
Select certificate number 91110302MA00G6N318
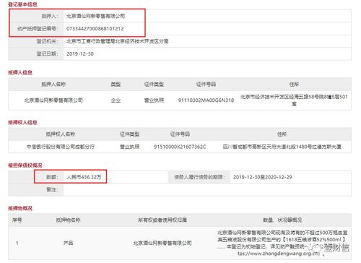click(x=206, y=100)
